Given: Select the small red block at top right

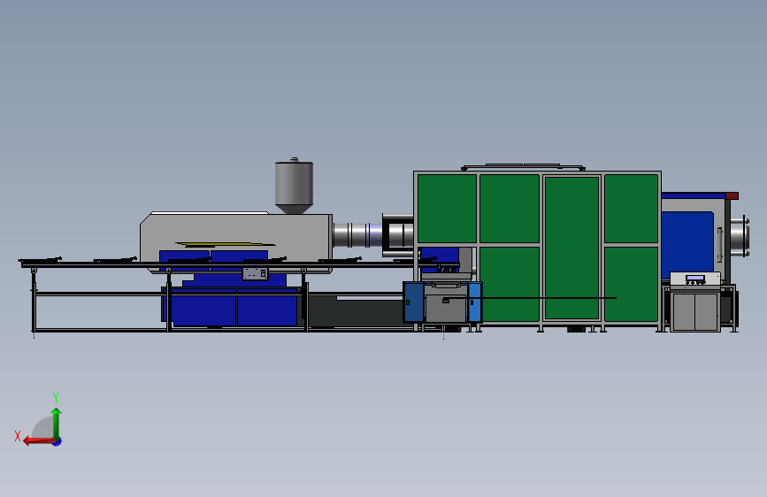Looking at the screenshot, I should pos(732,195).
